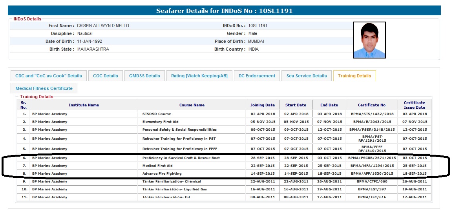Select the Rating [Watch Keeping/AB] tab

(x=199, y=76)
